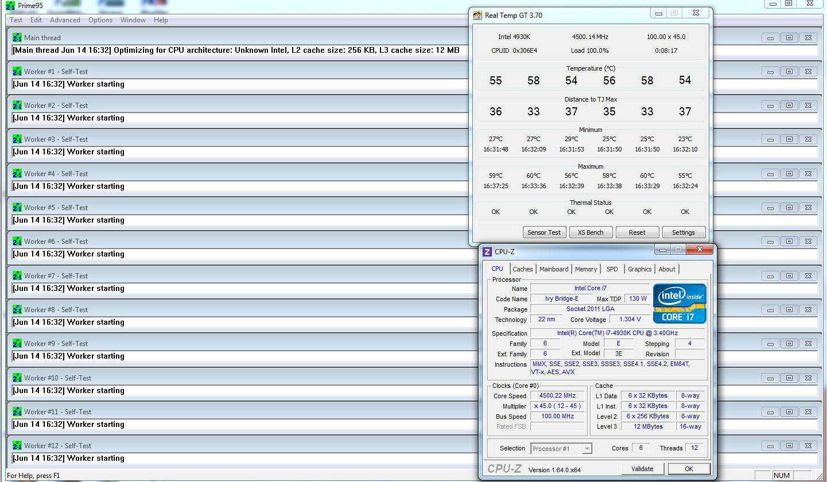Image resolution: width=827 pixels, height=482 pixels.
Task: Click the NUM indicator in Prime95 status bar
Action: (782, 476)
